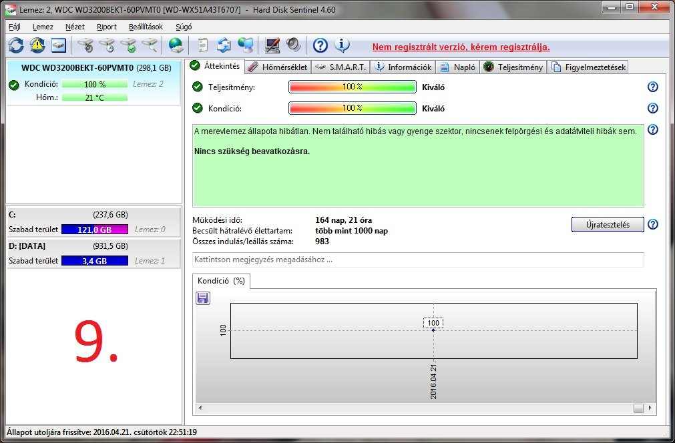Click the globe with disk toolbar icon
This screenshot has height=443, width=675.
point(176,45)
